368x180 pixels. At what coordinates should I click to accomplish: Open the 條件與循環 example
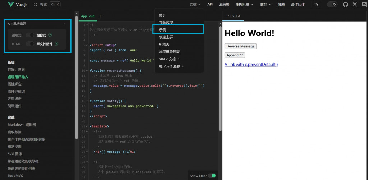click(16, 91)
